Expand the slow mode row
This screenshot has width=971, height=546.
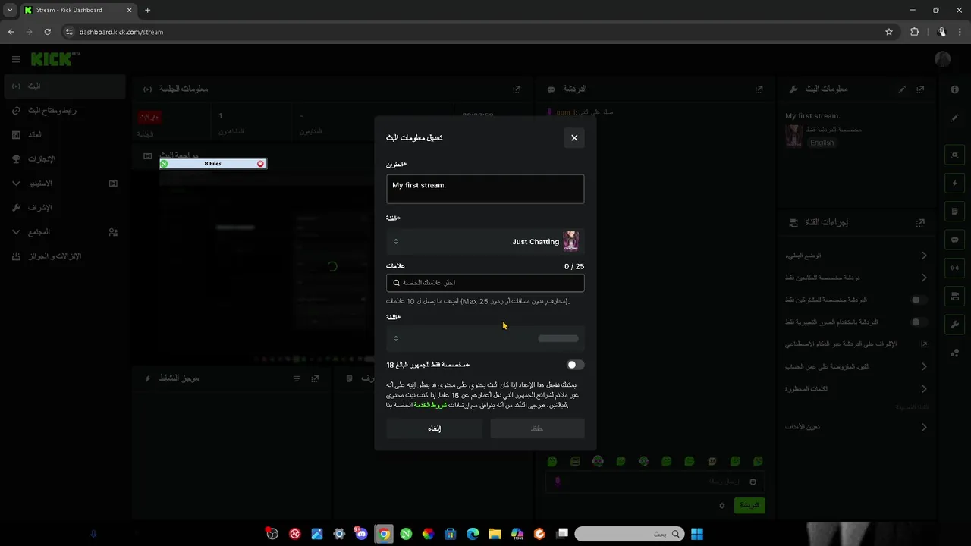point(856,256)
